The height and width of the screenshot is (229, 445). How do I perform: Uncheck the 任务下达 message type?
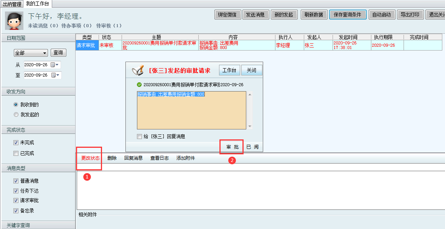[x=16, y=191]
